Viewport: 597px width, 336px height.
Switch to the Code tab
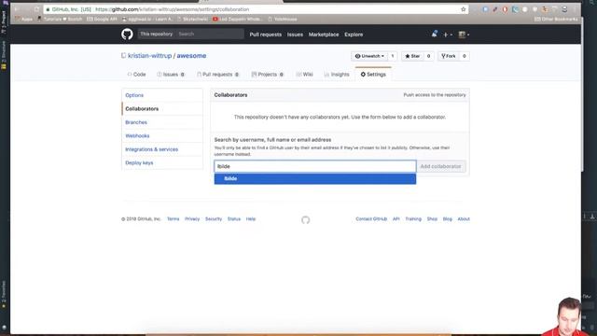coord(137,75)
